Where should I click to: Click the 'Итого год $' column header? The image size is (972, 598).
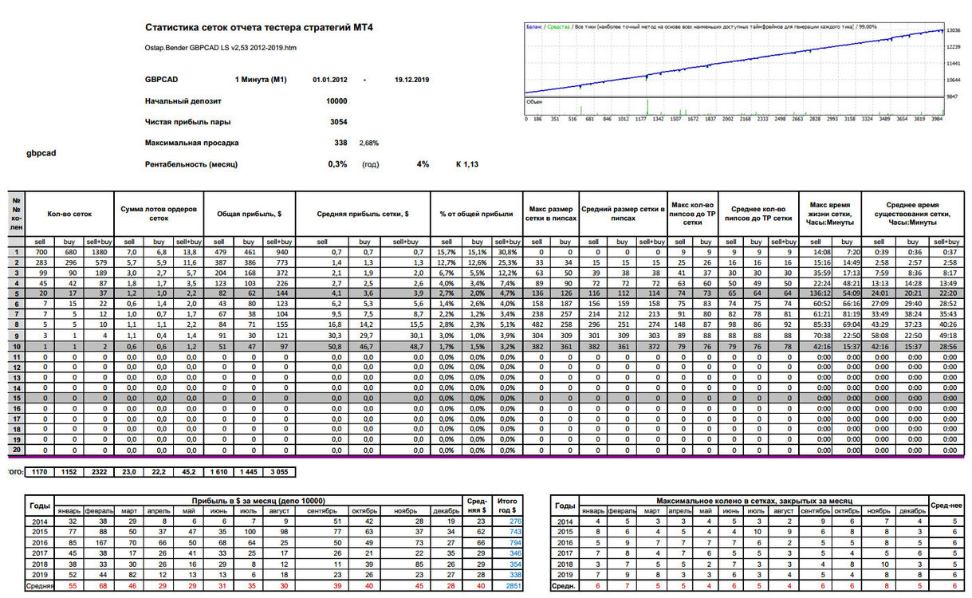tap(506, 505)
